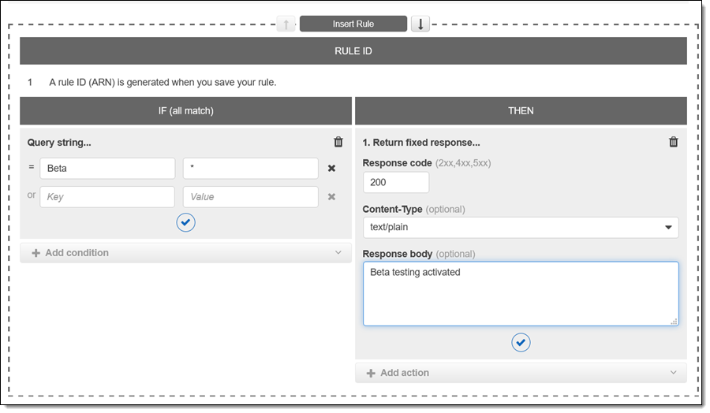Delete the Return fixed response action
Viewport: 710px width, 413px height.
coord(673,142)
